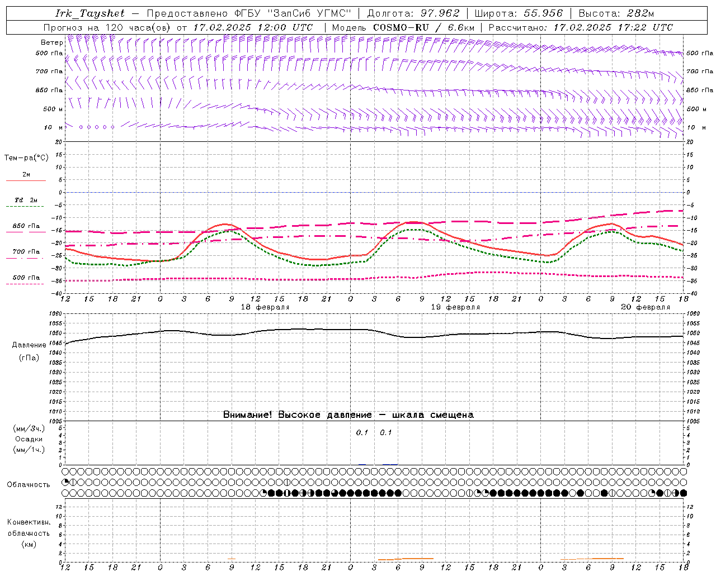Click the left 0.1 precipitation value label
The width and height of the screenshot is (716, 572).
pos(362,432)
